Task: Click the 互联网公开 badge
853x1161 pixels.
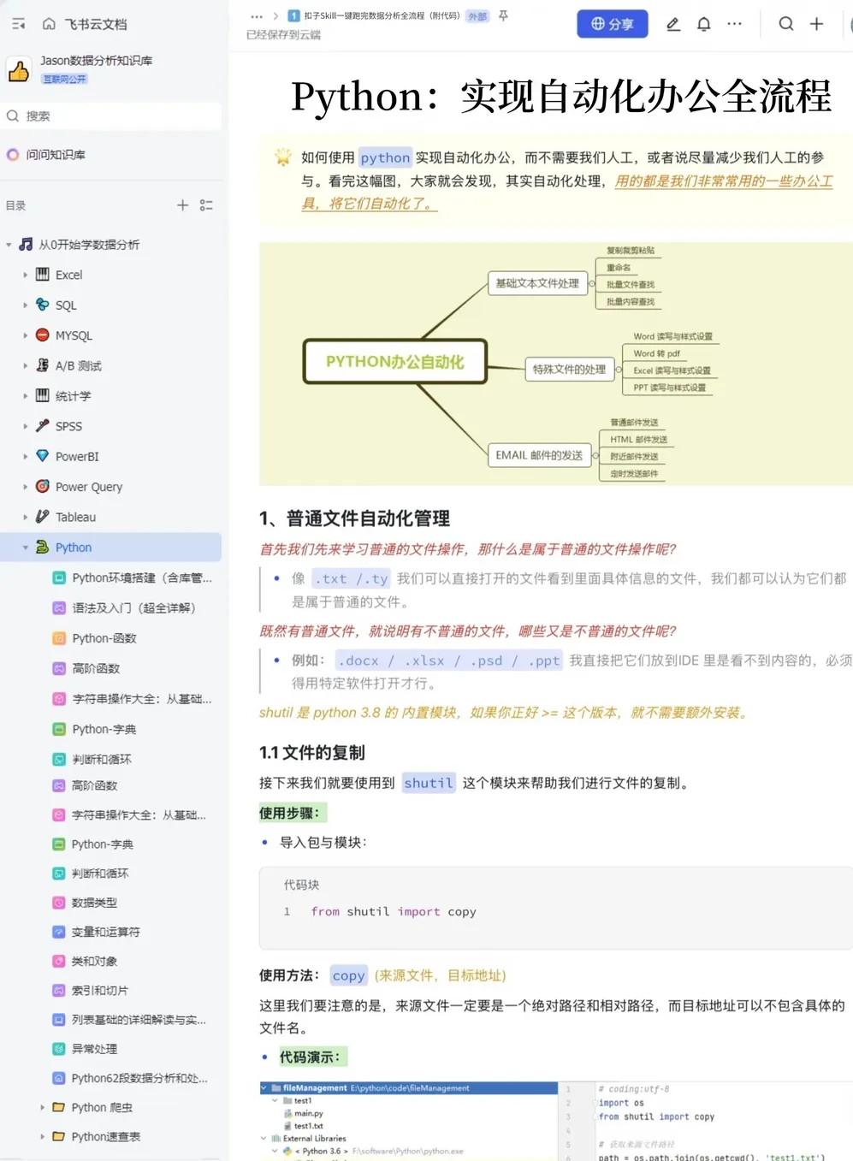Action: pos(65,79)
